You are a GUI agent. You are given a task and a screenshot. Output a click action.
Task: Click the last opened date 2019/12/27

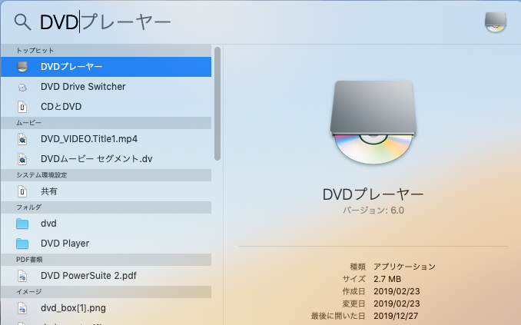click(x=396, y=316)
